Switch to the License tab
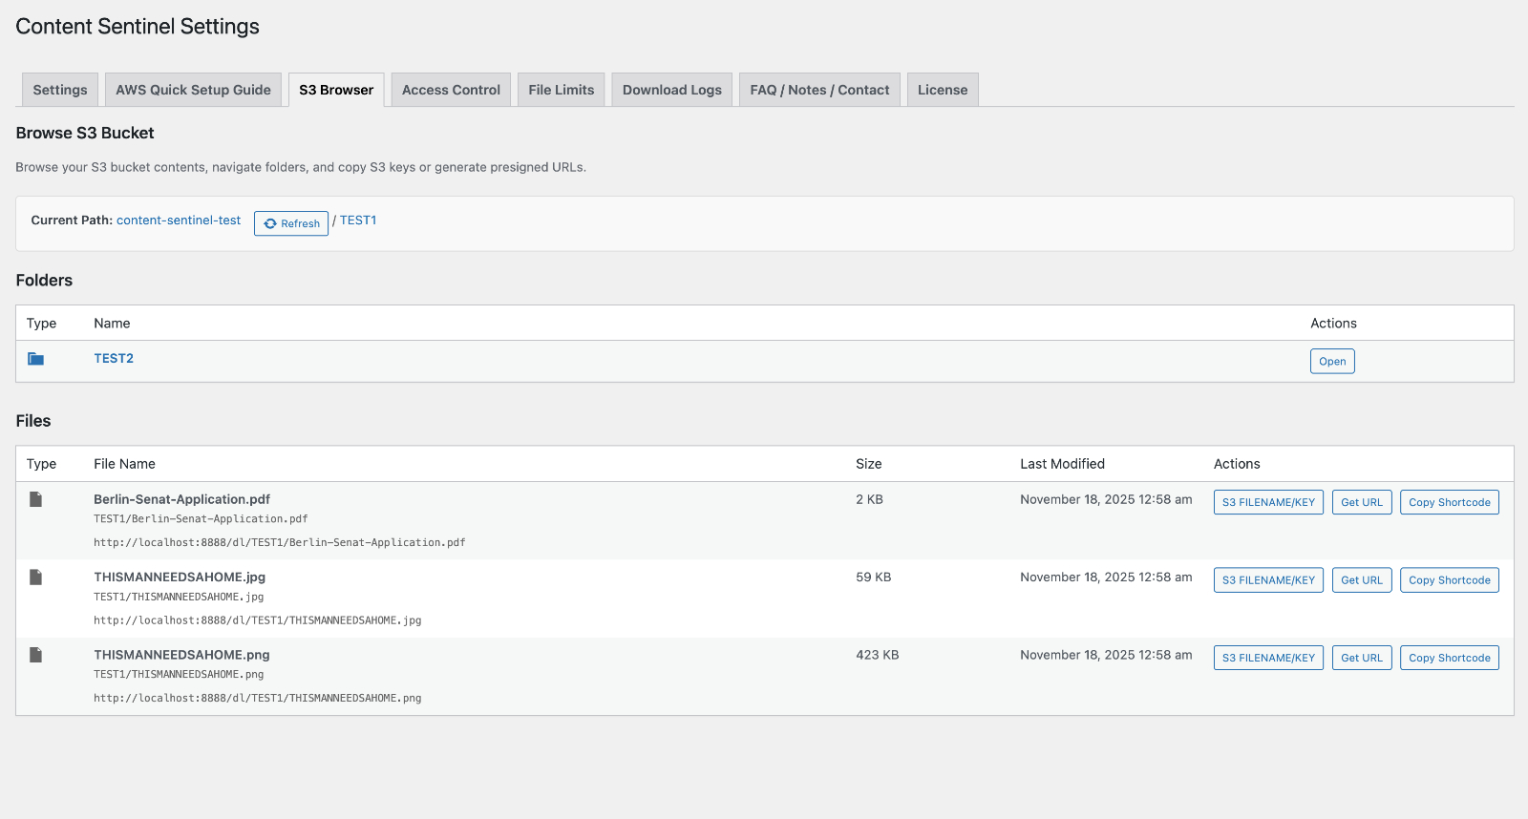The height and width of the screenshot is (819, 1528). click(x=943, y=90)
